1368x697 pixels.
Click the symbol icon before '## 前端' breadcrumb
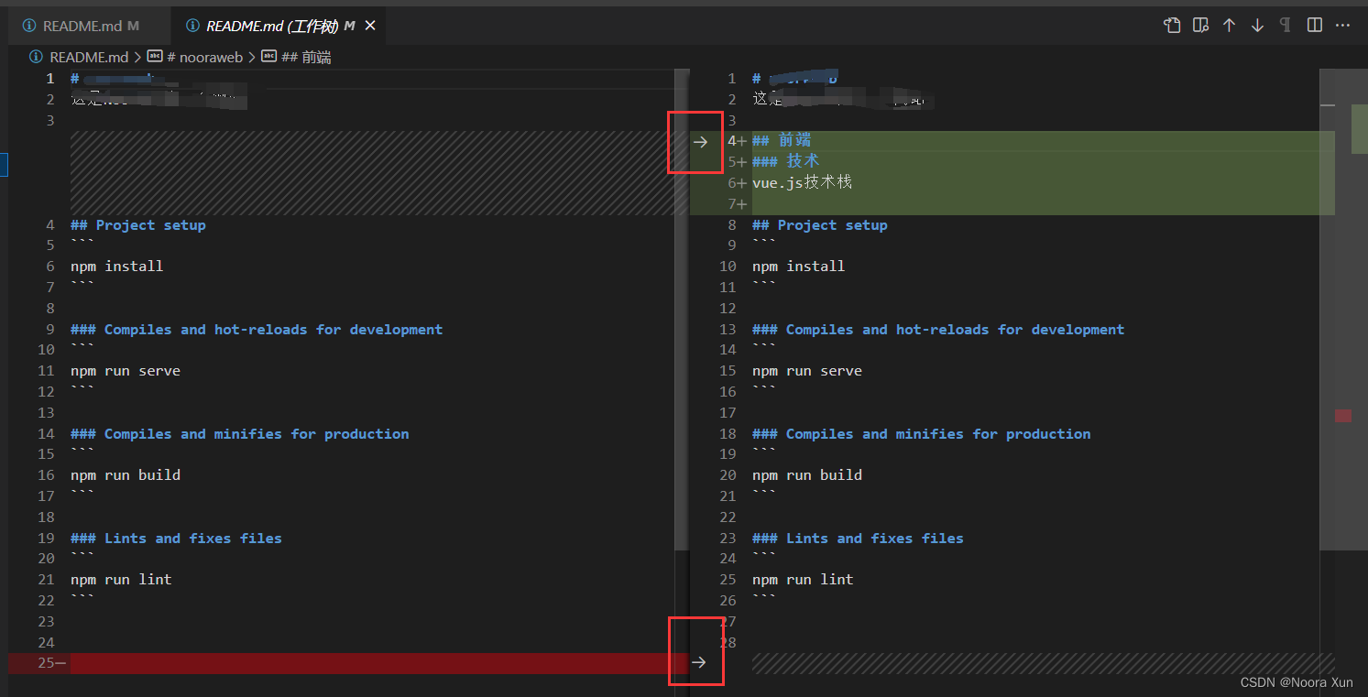tap(268, 57)
